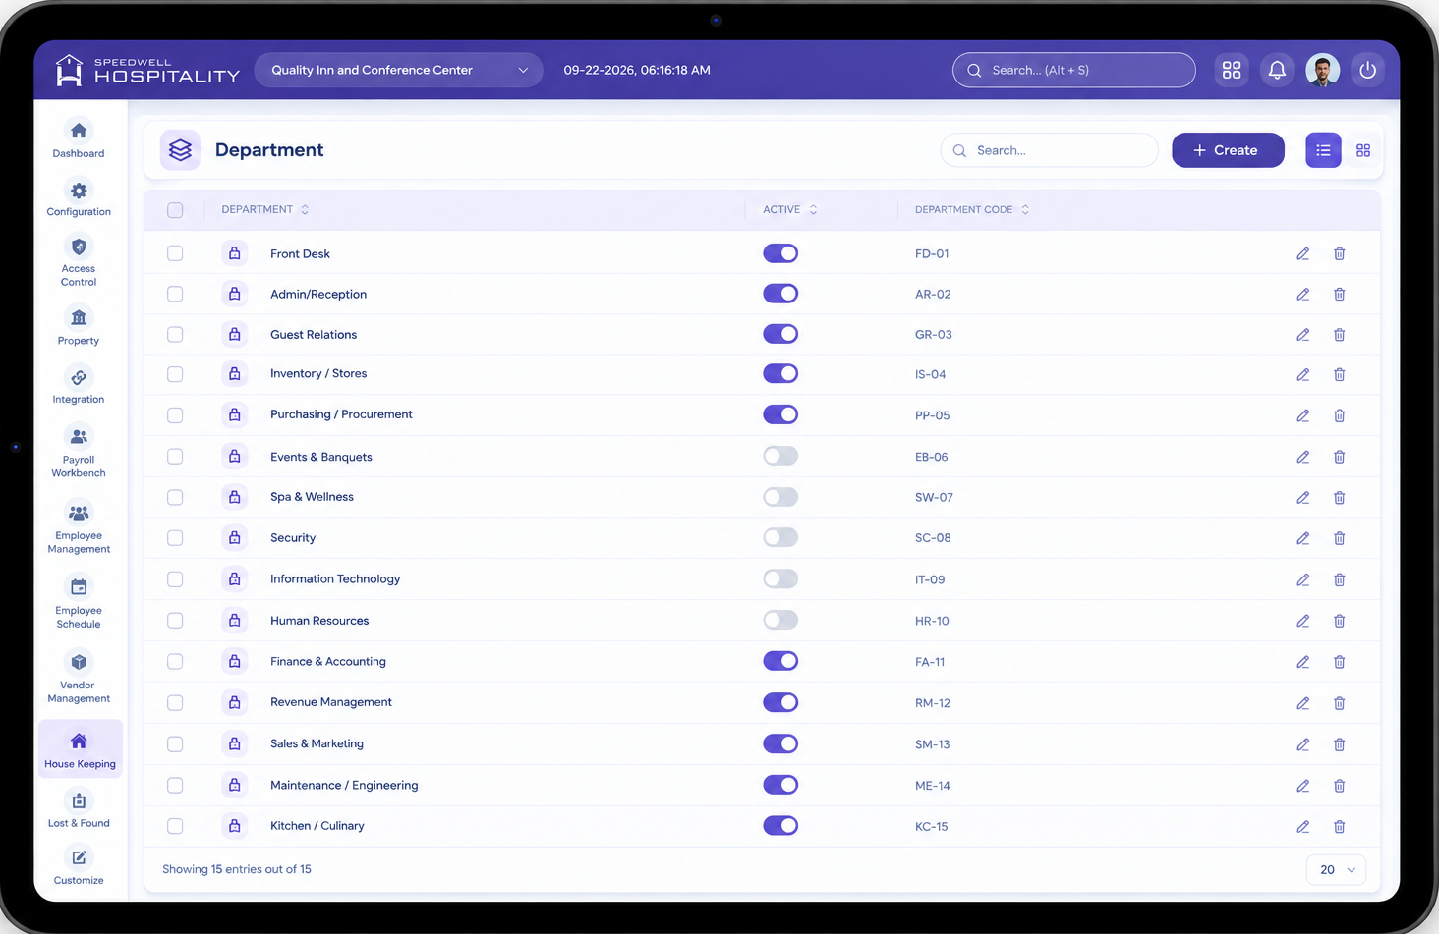The image size is (1439, 934).
Task: Select all departments with header checkbox
Action: [175, 210]
